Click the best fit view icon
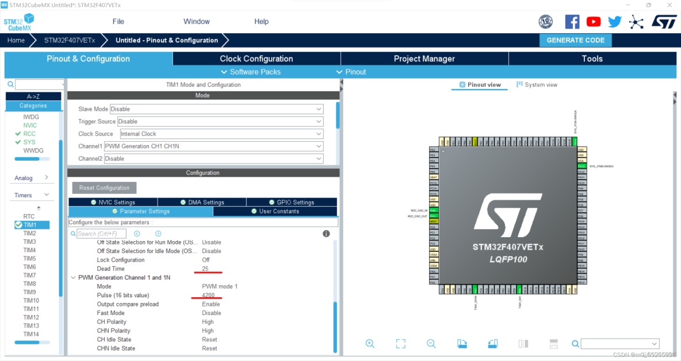681x361 pixels. point(400,343)
